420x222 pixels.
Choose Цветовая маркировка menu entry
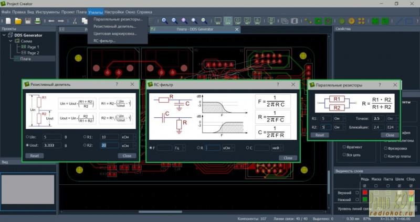click(114, 33)
